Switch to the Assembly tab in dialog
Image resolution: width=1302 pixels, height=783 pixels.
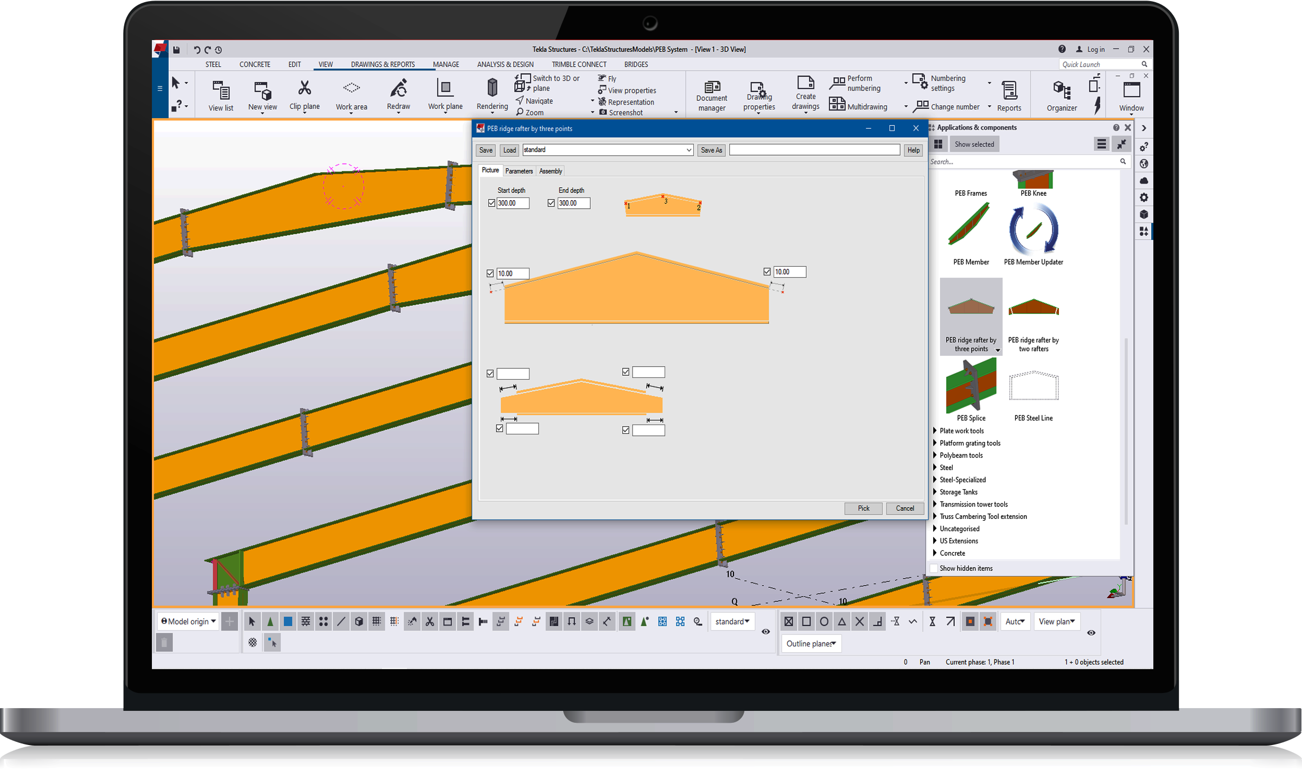point(550,171)
